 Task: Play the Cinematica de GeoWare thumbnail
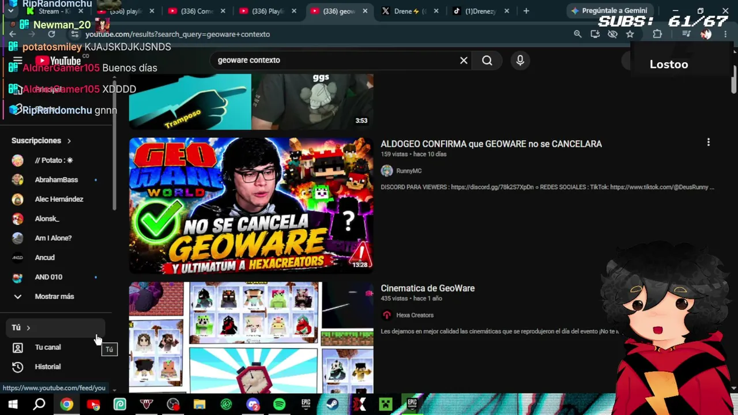[x=251, y=338]
